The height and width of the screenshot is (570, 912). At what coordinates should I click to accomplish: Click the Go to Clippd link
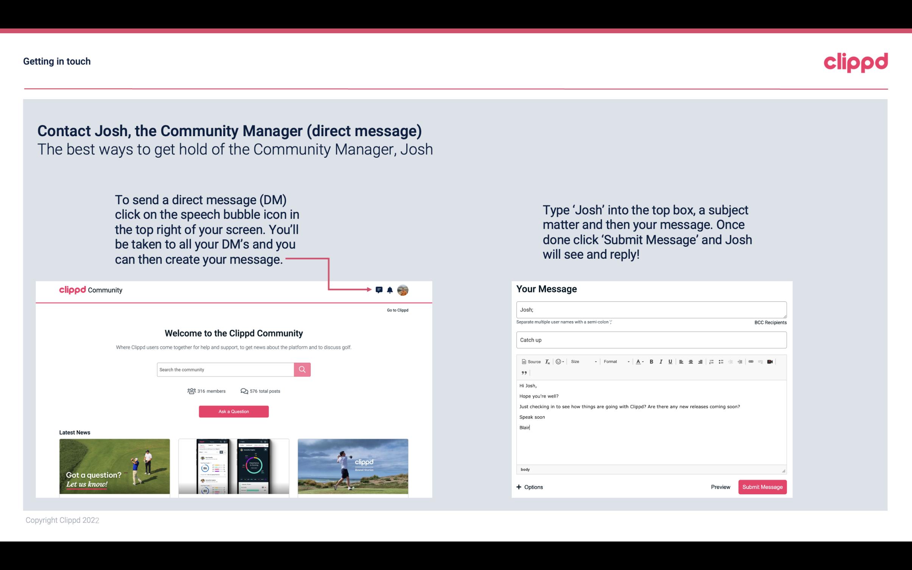pos(397,310)
